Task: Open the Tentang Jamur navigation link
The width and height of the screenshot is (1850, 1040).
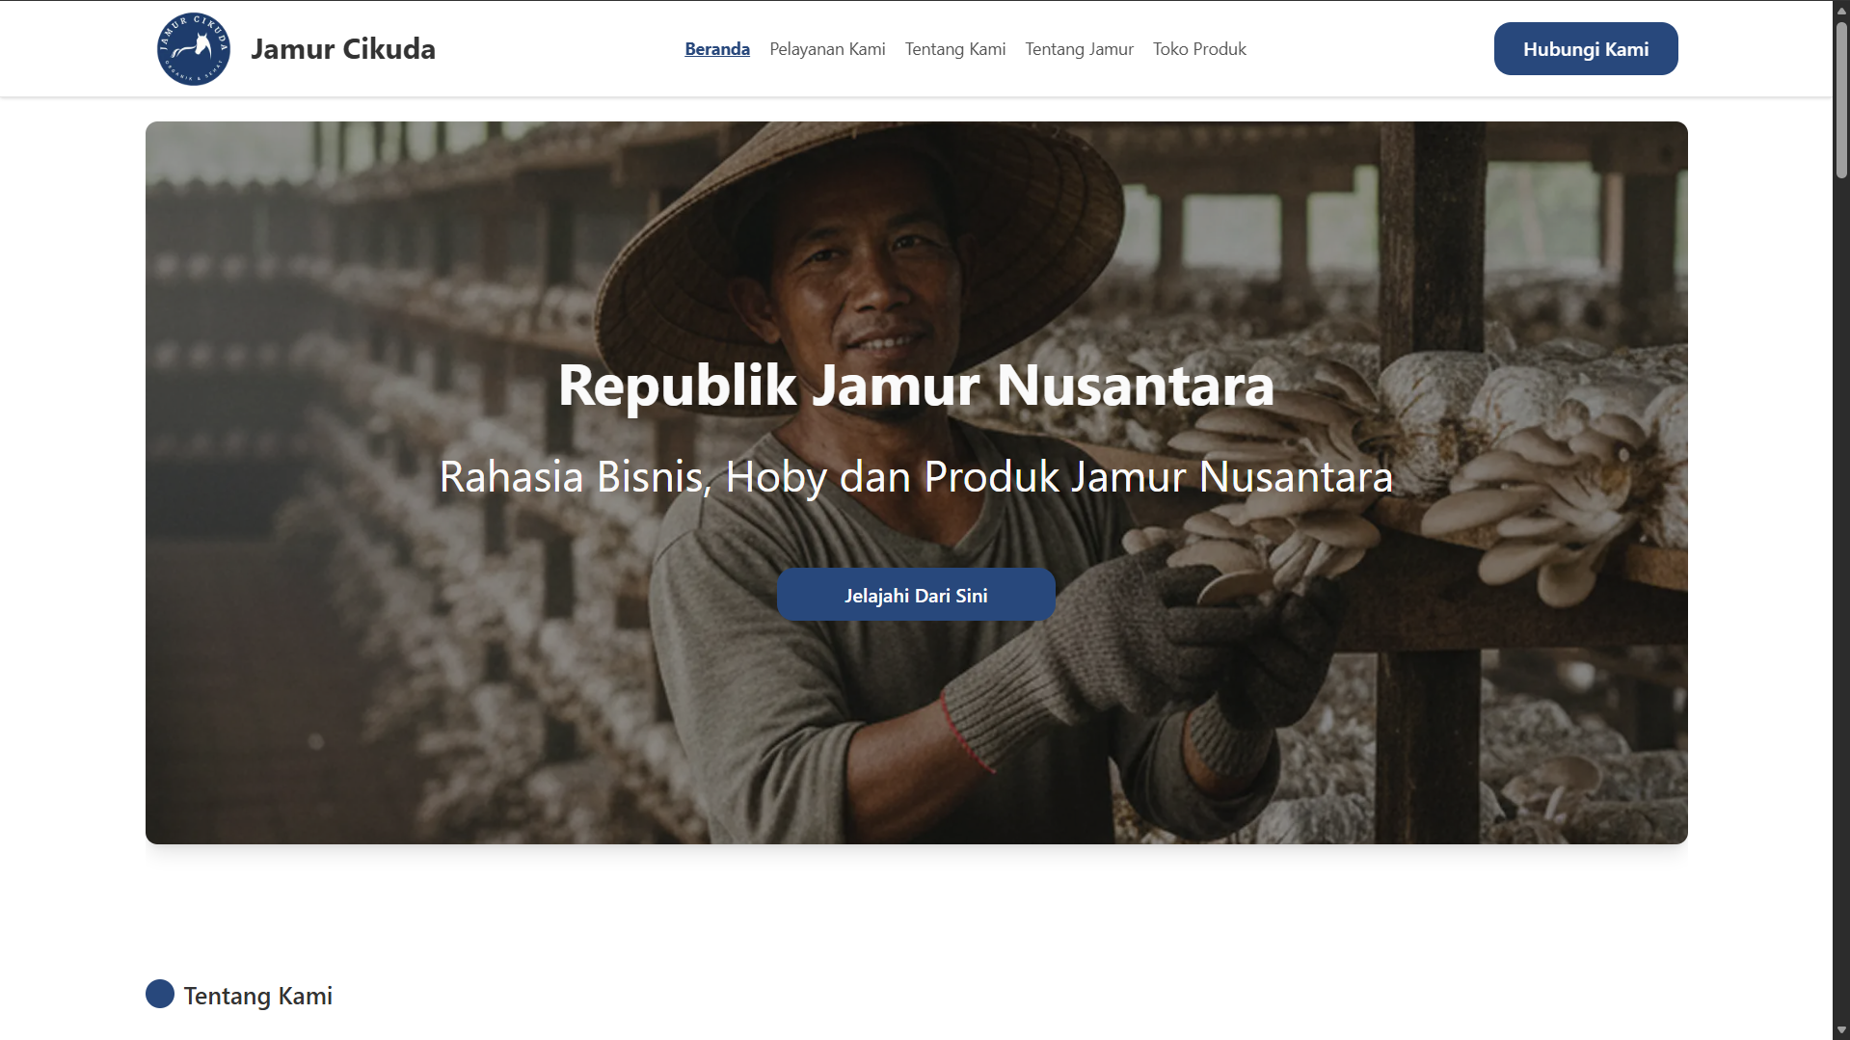Action: coord(1079,48)
